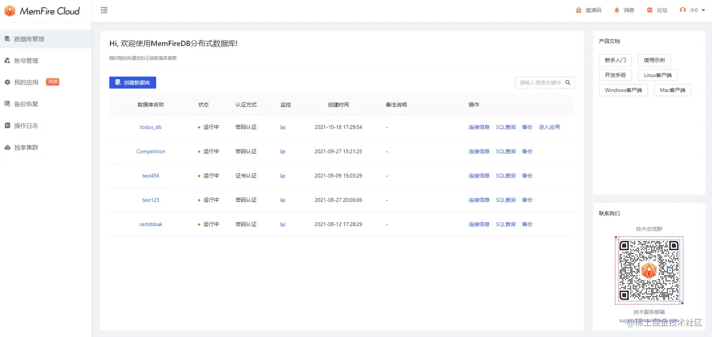Click the gift icon beside 邀请码
The width and height of the screenshot is (712, 337).
point(579,10)
